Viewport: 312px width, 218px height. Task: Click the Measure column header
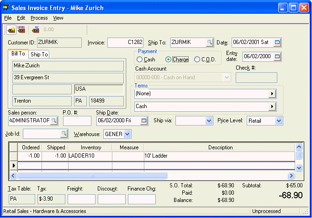(128, 147)
